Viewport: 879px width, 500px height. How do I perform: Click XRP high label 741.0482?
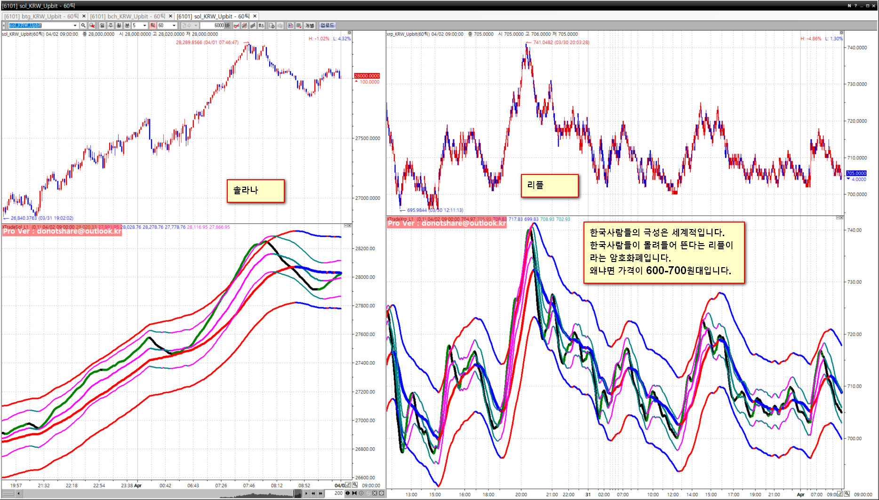pos(561,42)
